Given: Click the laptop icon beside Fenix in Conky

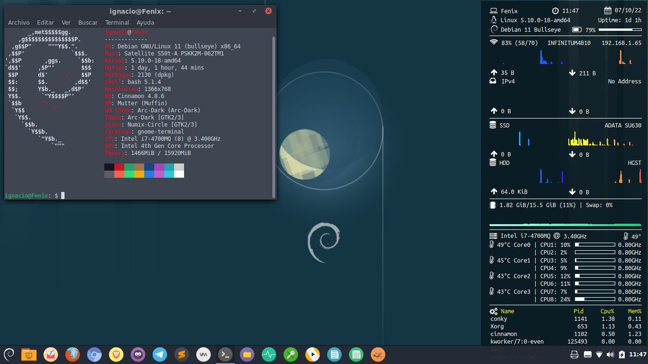Looking at the screenshot, I should tap(494, 10).
